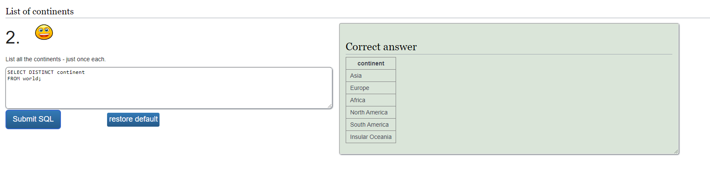The height and width of the screenshot is (171, 710).
Task: Click the List of continents heading
Action: click(x=40, y=11)
